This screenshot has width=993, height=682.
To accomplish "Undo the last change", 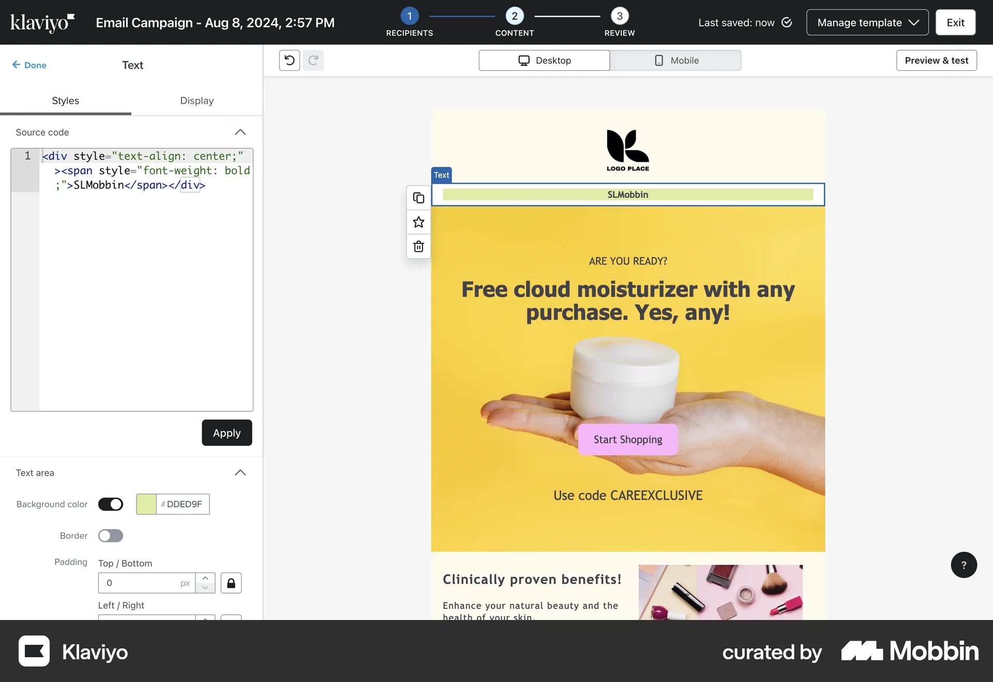I will click(289, 60).
